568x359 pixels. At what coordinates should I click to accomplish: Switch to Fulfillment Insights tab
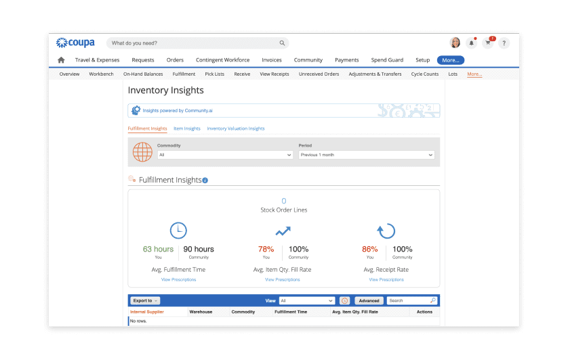click(x=148, y=128)
